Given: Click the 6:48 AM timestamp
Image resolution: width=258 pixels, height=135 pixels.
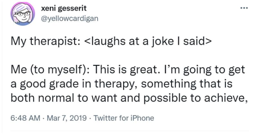Looking at the screenshot, I should (x=25, y=118).
